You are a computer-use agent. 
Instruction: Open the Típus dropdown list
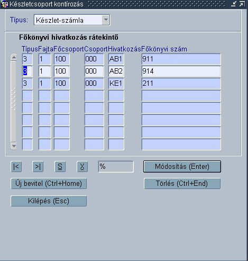[106, 20]
